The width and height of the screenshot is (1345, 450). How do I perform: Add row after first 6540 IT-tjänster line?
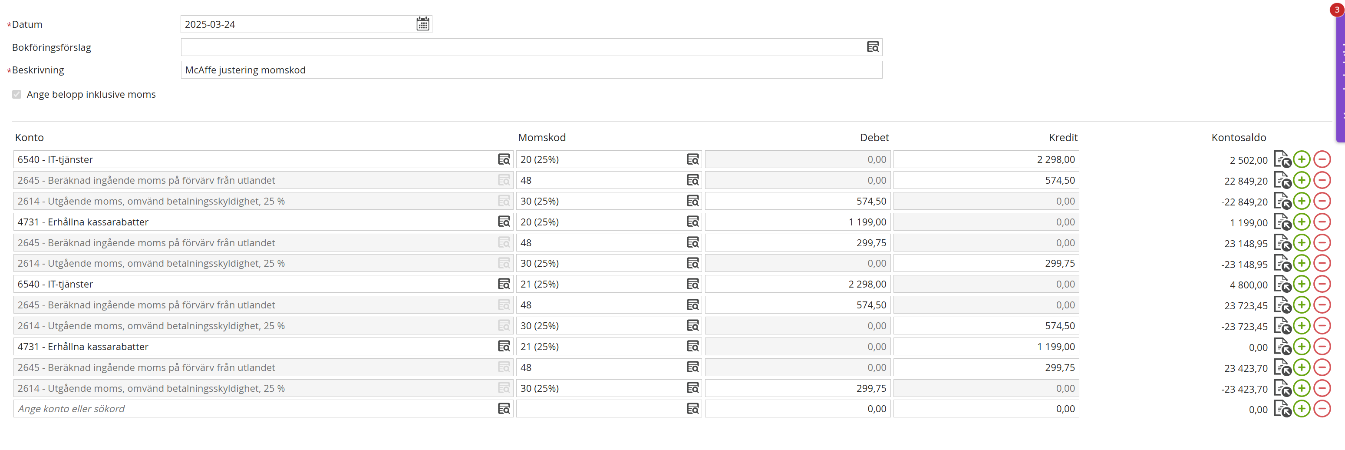[x=1302, y=159]
